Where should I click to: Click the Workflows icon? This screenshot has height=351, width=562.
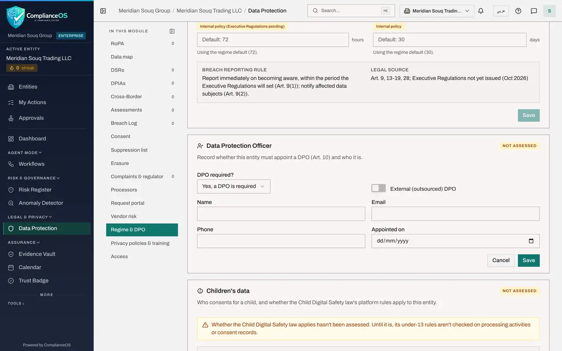[x=11, y=164]
